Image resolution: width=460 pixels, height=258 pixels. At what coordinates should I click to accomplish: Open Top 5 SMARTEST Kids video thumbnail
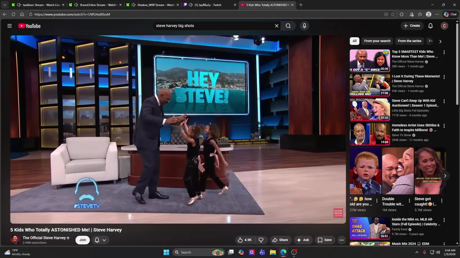coord(370,60)
